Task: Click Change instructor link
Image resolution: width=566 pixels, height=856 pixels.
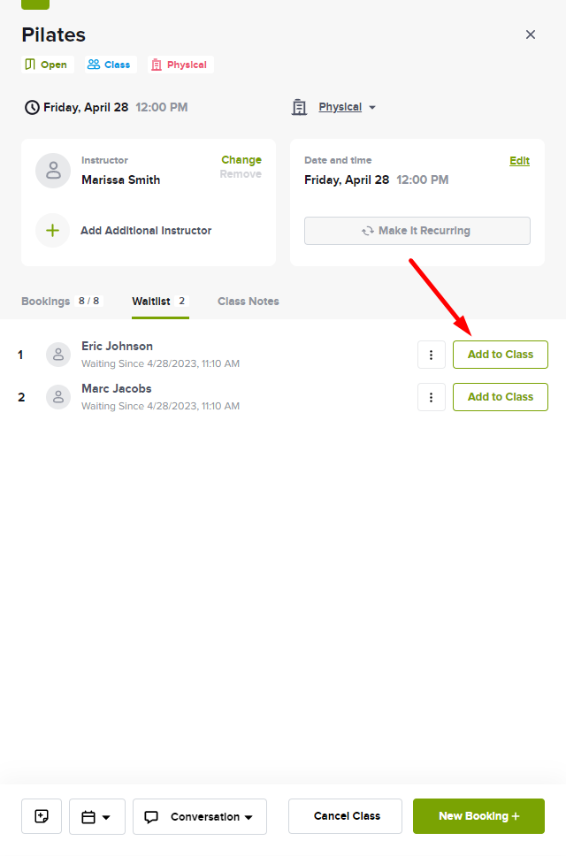Action: pos(241,160)
